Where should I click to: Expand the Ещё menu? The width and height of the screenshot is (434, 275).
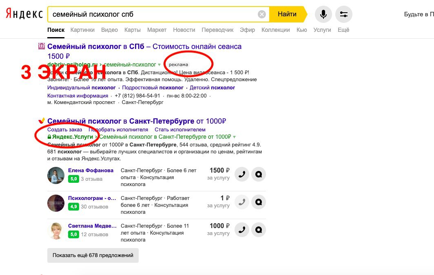343,30
